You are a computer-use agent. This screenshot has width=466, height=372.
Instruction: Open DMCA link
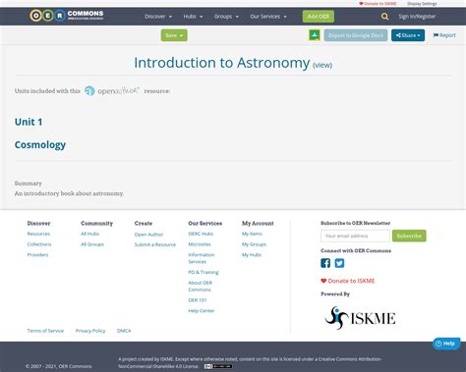(124, 331)
